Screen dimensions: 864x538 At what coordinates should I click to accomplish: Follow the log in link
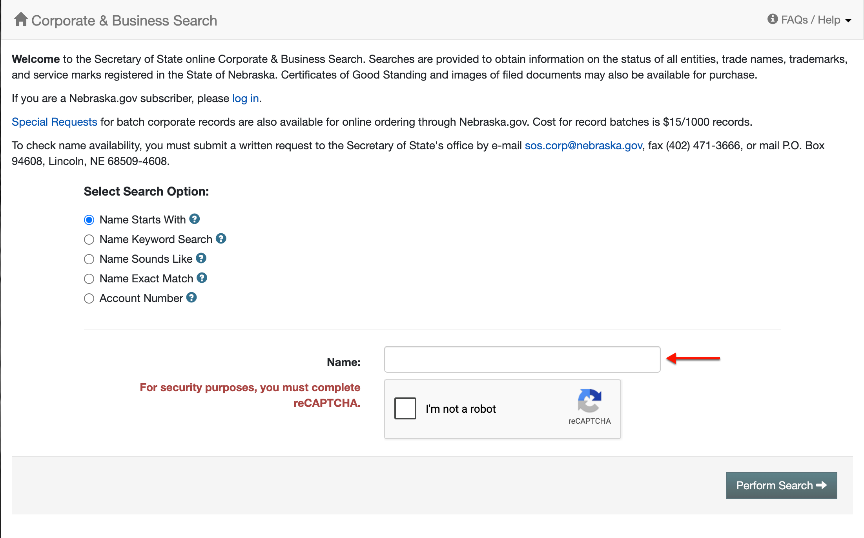246,98
